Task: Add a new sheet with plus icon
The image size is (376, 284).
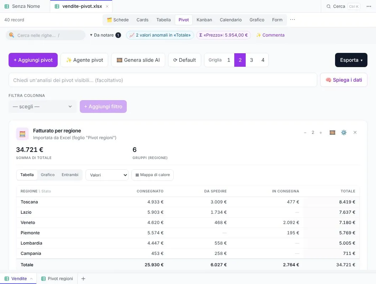Action: [83, 279]
